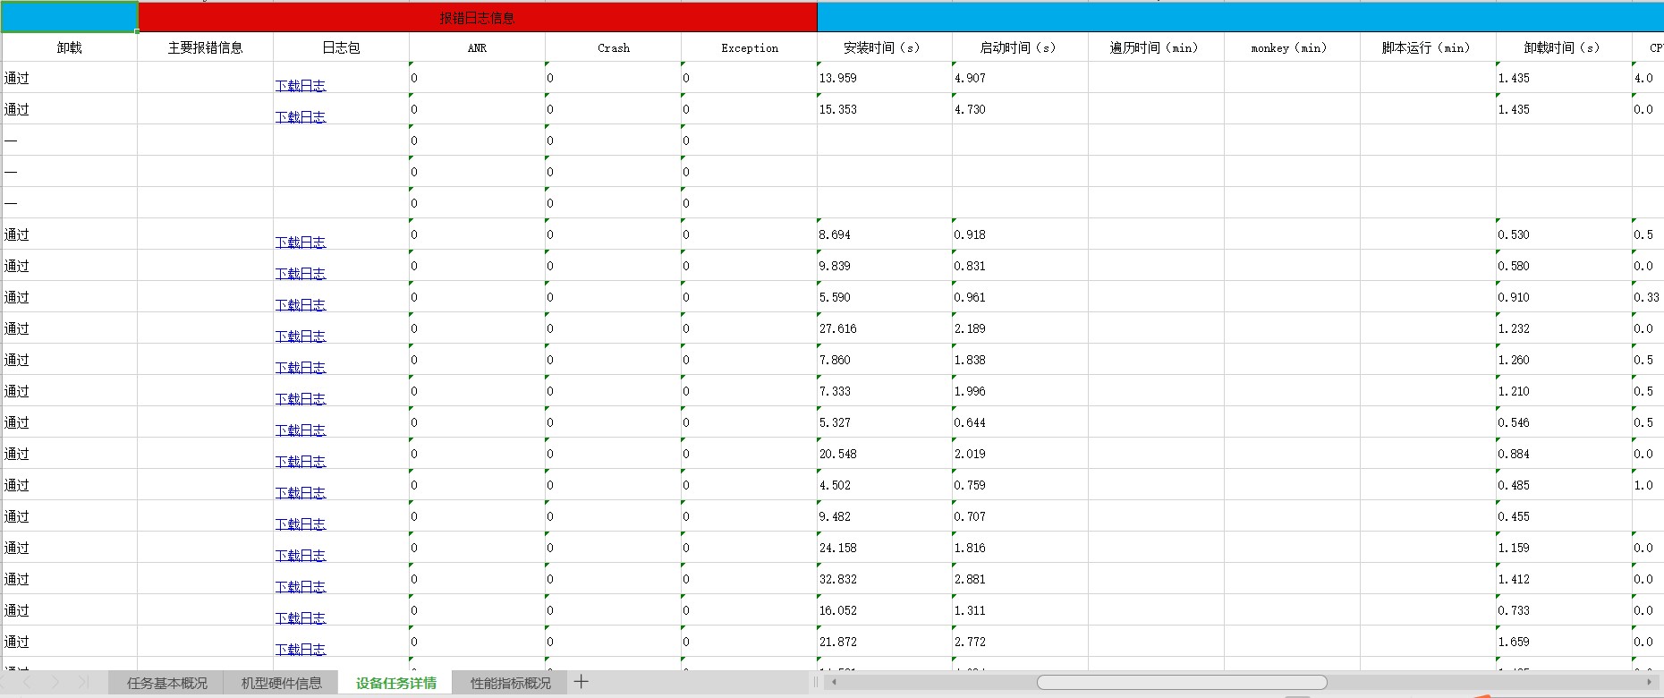Image resolution: width=1664 pixels, height=698 pixels.
Task: Select uninstall time cell 1.260
Action: pos(1565,360)
